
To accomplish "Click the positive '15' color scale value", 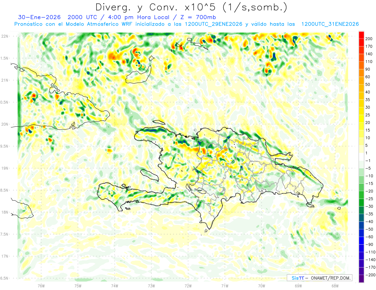I will coord(368,130).
